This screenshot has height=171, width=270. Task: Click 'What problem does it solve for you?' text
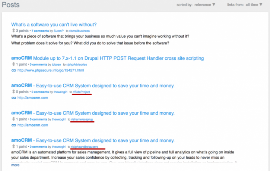pos(41,43)
